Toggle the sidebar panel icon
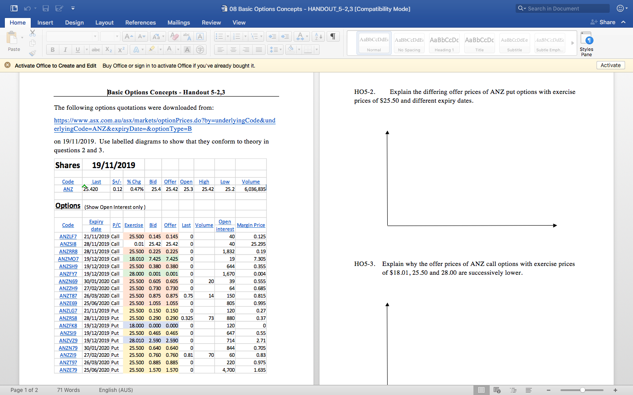The width and height of the screenshot is (633, 395). (x=14, y=8)
